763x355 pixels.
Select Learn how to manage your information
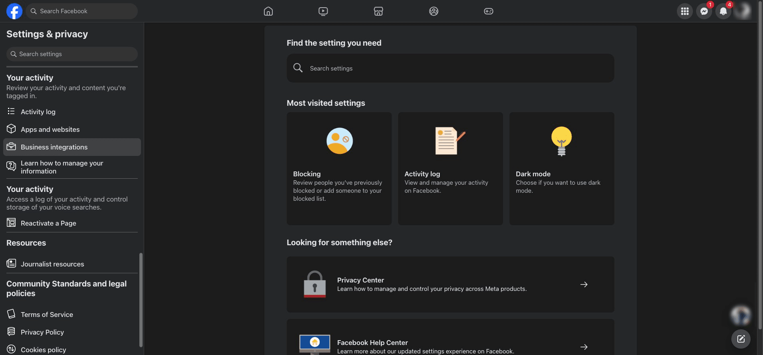[72, 167]
